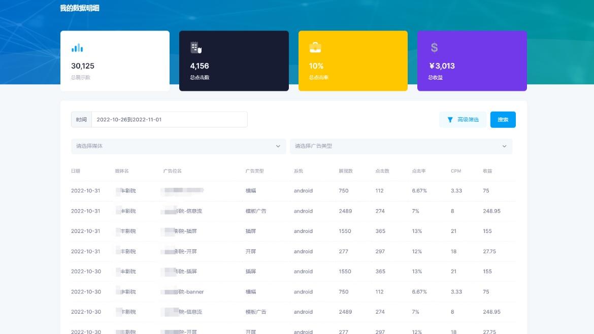Click the bar chart icon on the 30,125 card
The height and width of the screenshot is (334, 594).
pos(77,48)
